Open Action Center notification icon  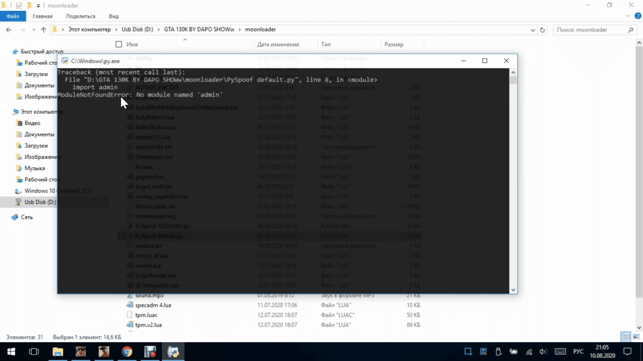coord(627,352)
